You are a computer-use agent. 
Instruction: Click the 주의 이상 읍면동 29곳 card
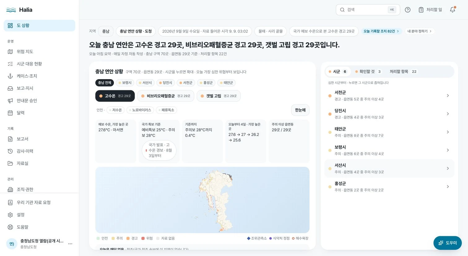click(x=289, y=141)
